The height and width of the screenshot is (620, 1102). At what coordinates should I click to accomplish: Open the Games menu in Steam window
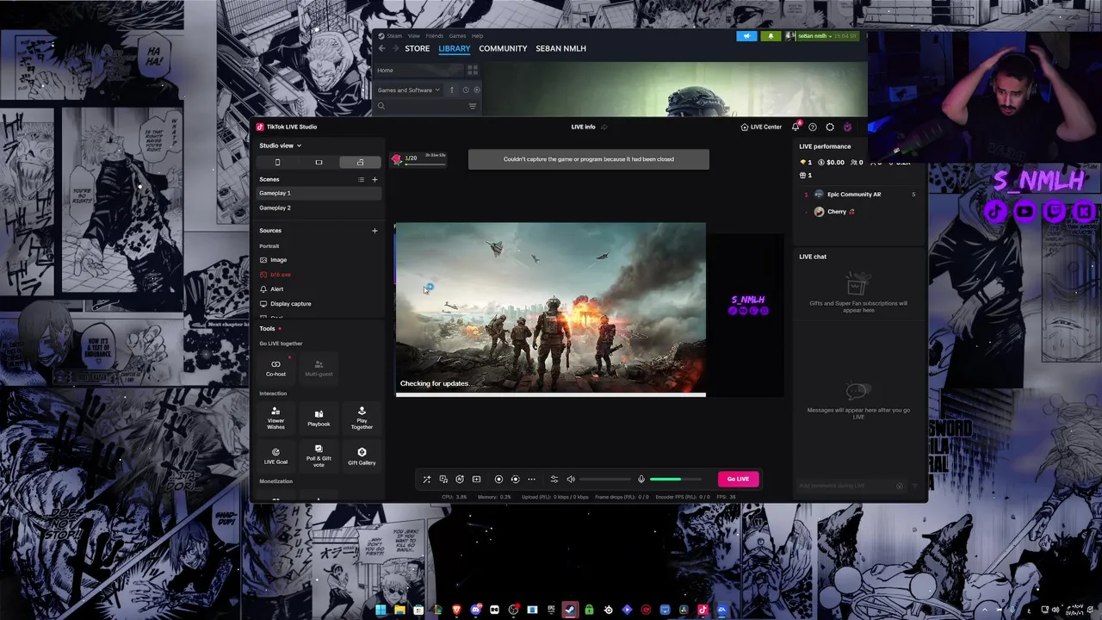(x=457, y=36)
